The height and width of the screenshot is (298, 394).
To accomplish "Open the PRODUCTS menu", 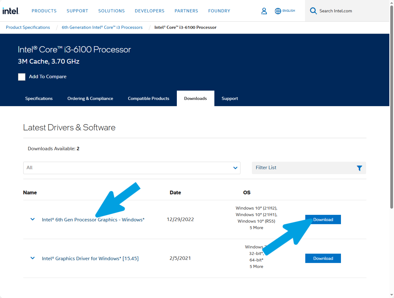I will pyautogui.click(x=44, y=11).
